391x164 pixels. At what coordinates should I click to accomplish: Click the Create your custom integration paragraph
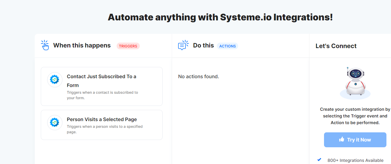[355, 116]
